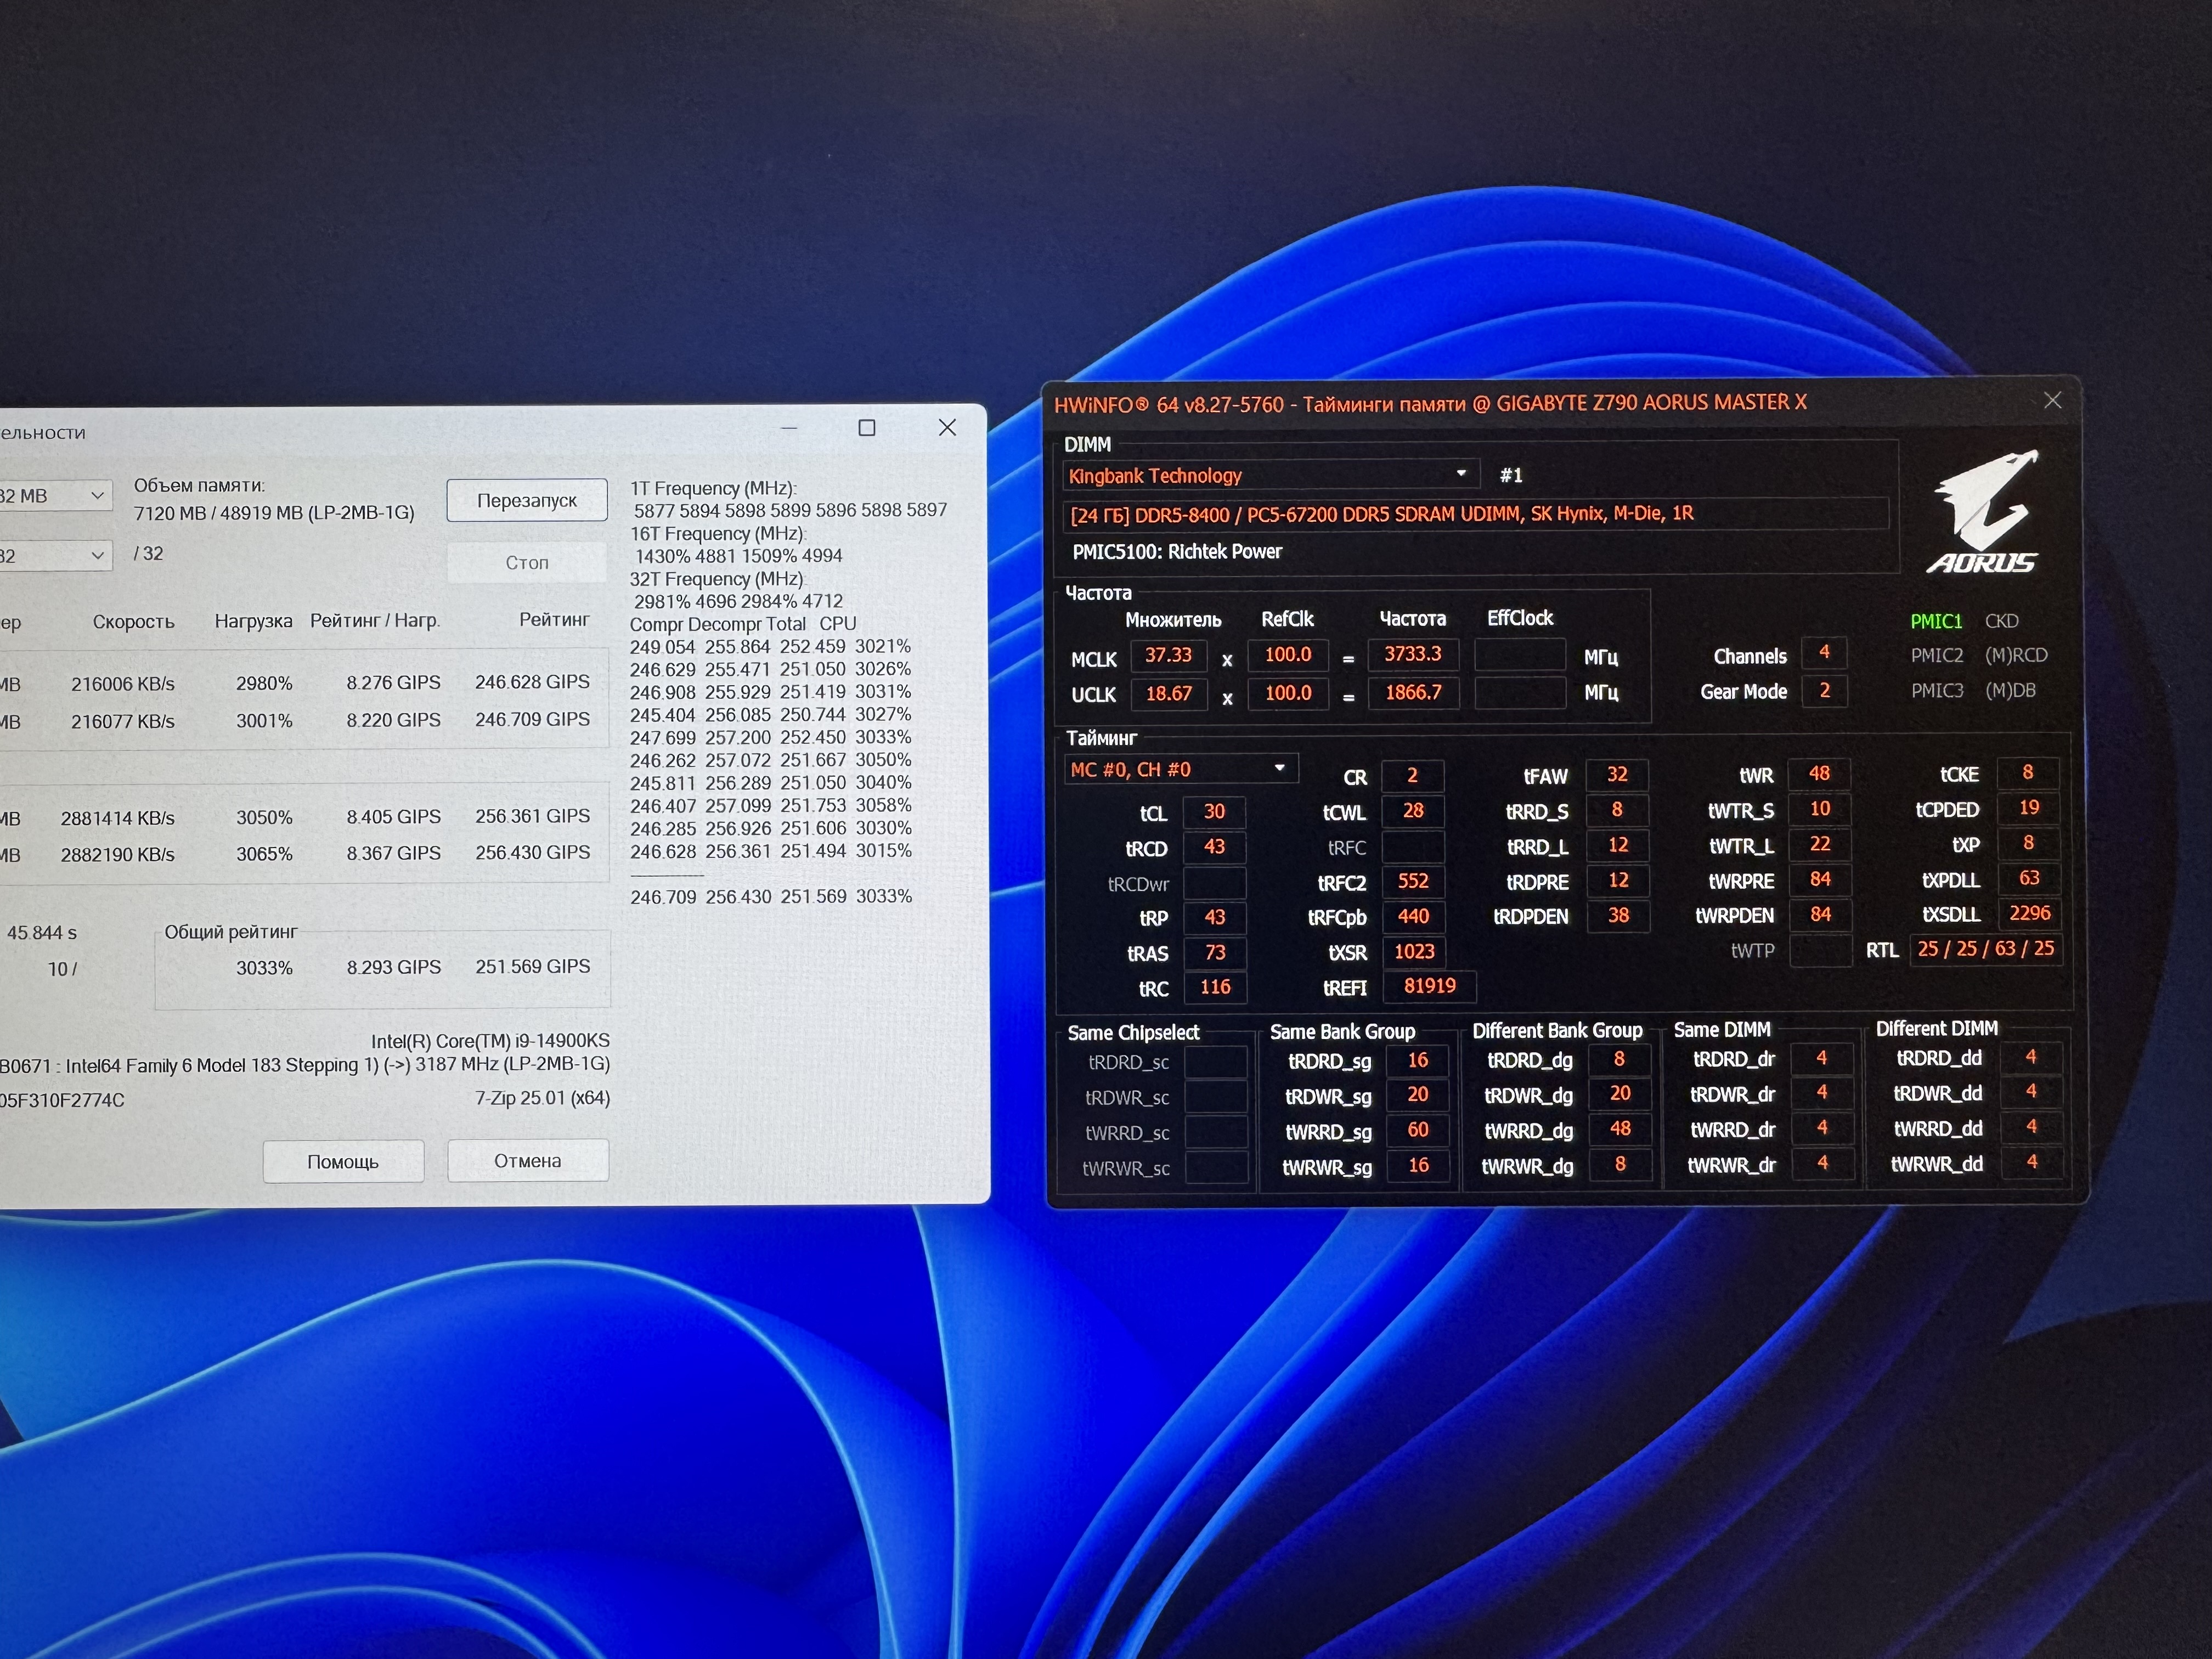2212x1659 pixels.
Task: Expand the MC #0, CH #0 selector
Action: coord(1180,769)
